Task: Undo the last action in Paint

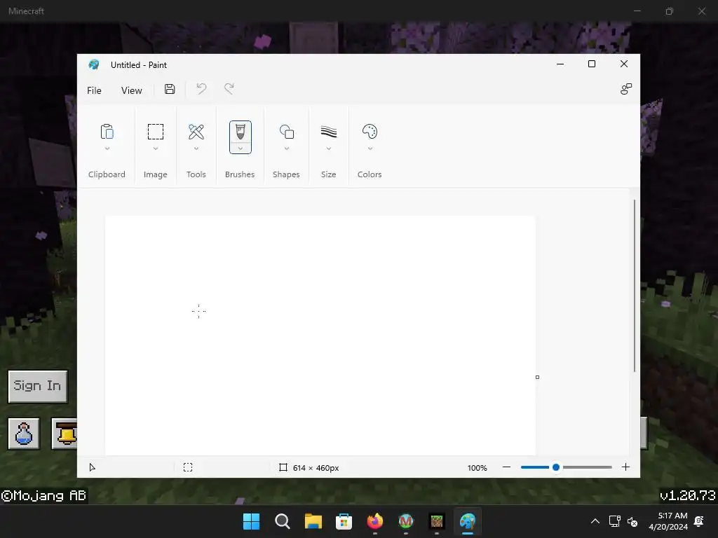Action: [201, 89]
